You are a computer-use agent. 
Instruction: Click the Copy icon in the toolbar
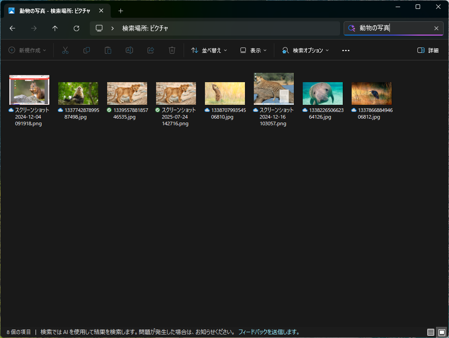point(87,50)
